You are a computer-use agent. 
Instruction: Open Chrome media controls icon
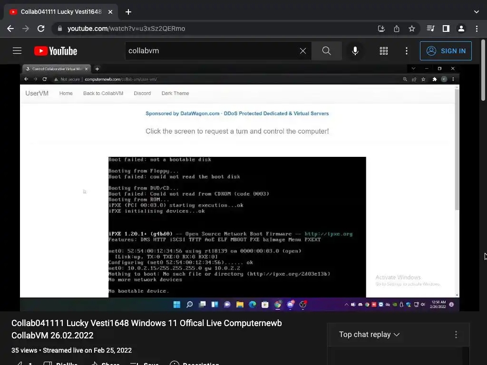[430, 29]
